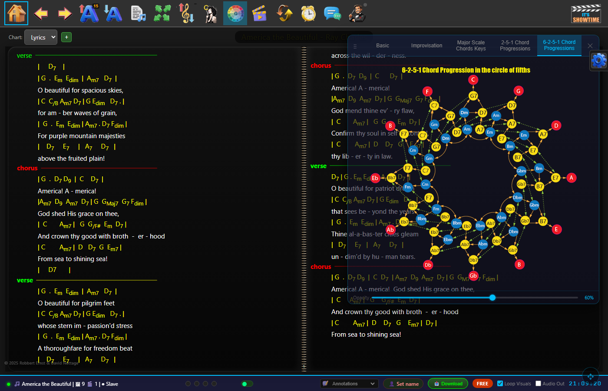Open the 2-5-1 Chord Progressions tab
Viewport: 608px width, 391px height.
pyautogui.click(x=515, y=46)
